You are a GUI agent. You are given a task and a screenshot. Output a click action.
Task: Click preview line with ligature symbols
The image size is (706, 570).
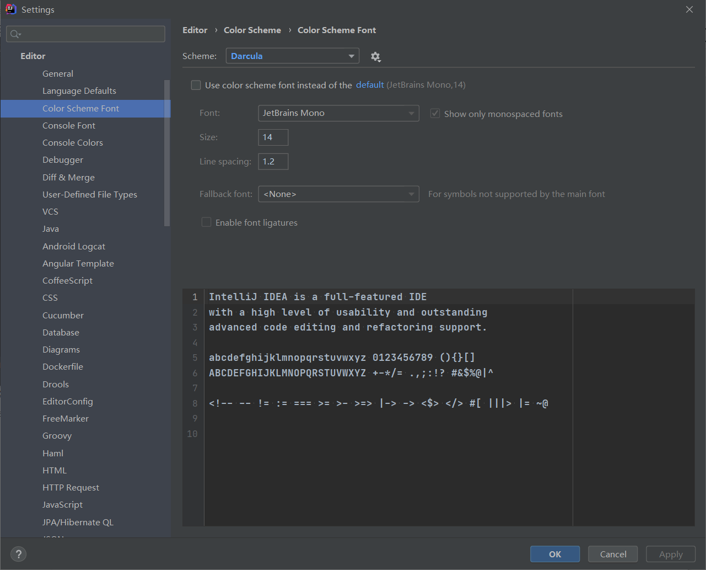(379, 403)
